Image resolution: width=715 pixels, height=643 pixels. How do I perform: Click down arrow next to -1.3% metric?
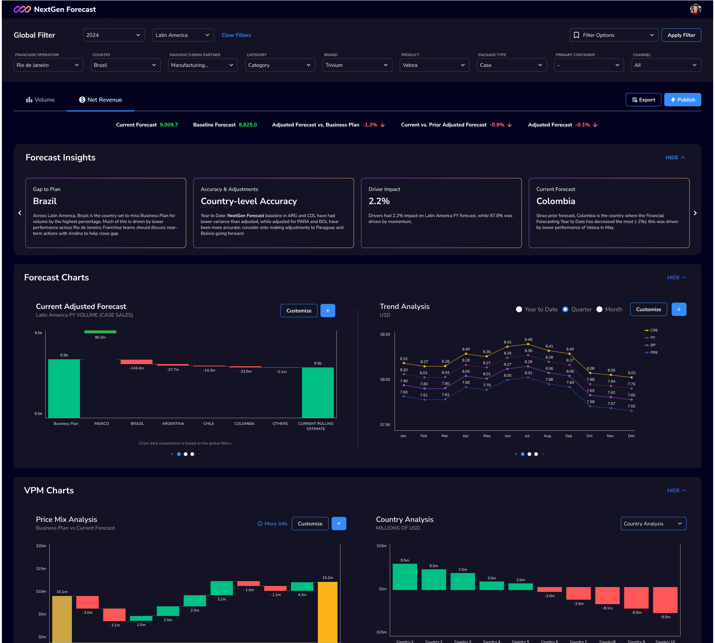click(x=383, y=125)
